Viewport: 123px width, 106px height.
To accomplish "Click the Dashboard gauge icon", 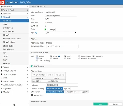I will pyautogui.click(x=2, y=6).
